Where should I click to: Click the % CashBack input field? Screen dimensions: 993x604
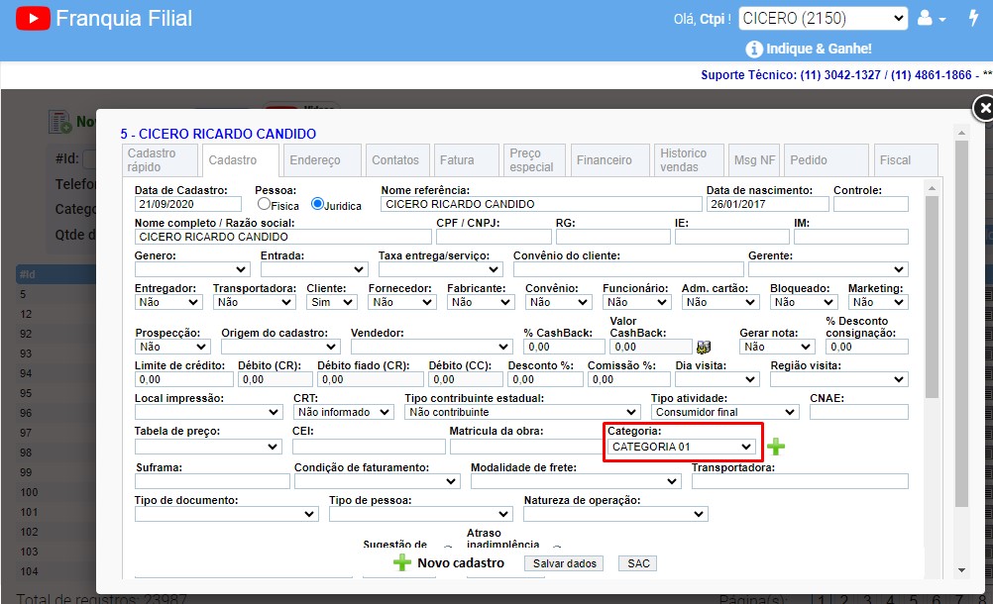tap(564, 347)
